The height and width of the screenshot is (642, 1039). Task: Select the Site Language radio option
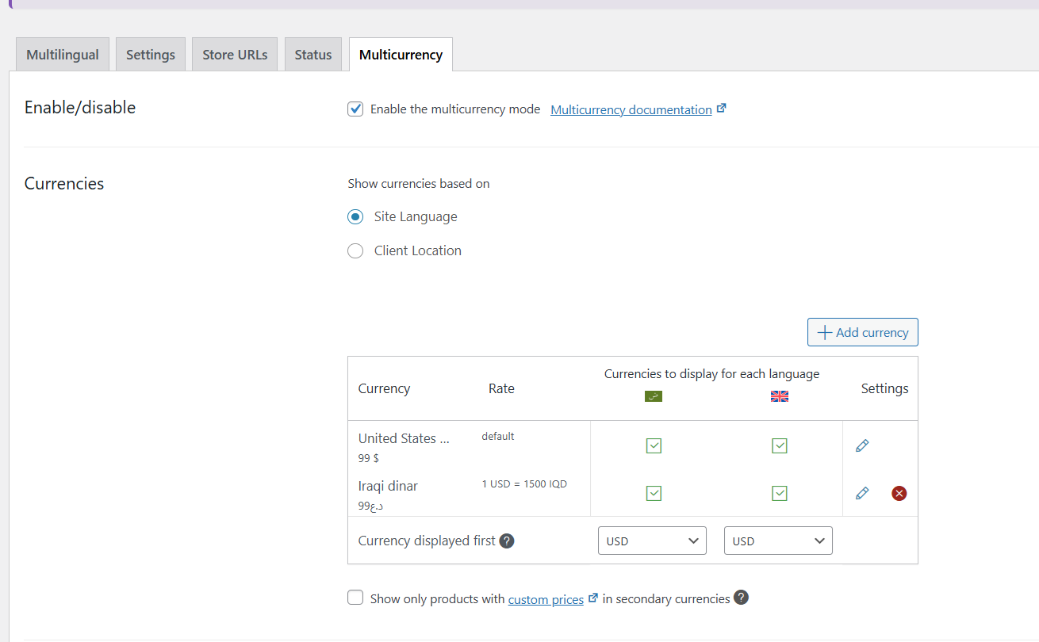(355, 216)
